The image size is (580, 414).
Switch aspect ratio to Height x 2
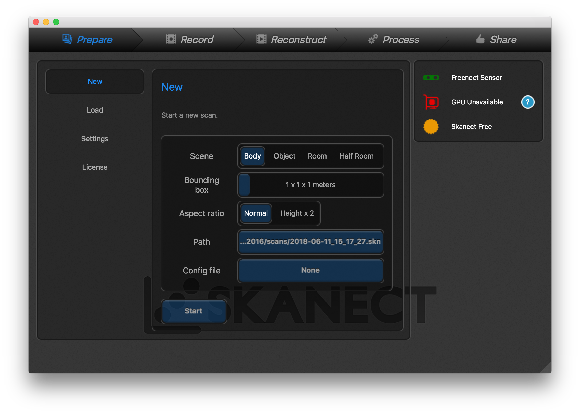coord(297,213)
